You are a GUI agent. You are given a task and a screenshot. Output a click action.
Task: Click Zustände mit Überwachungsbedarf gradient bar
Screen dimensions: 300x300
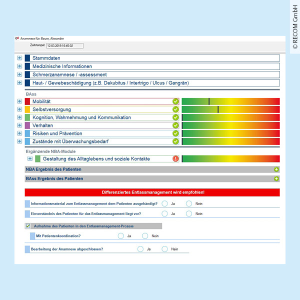pos(230,141)
